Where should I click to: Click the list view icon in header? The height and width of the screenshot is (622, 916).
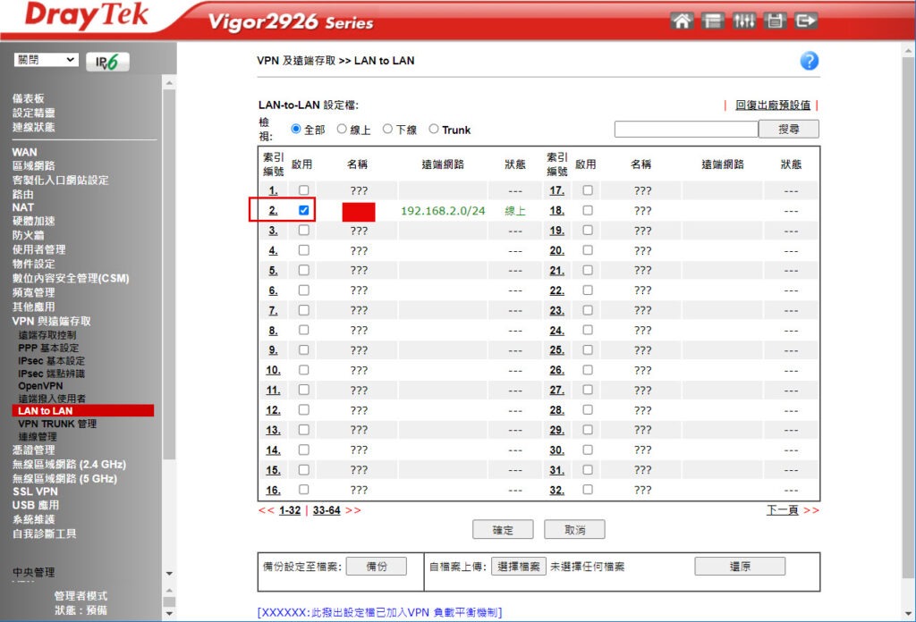point(713,21)
